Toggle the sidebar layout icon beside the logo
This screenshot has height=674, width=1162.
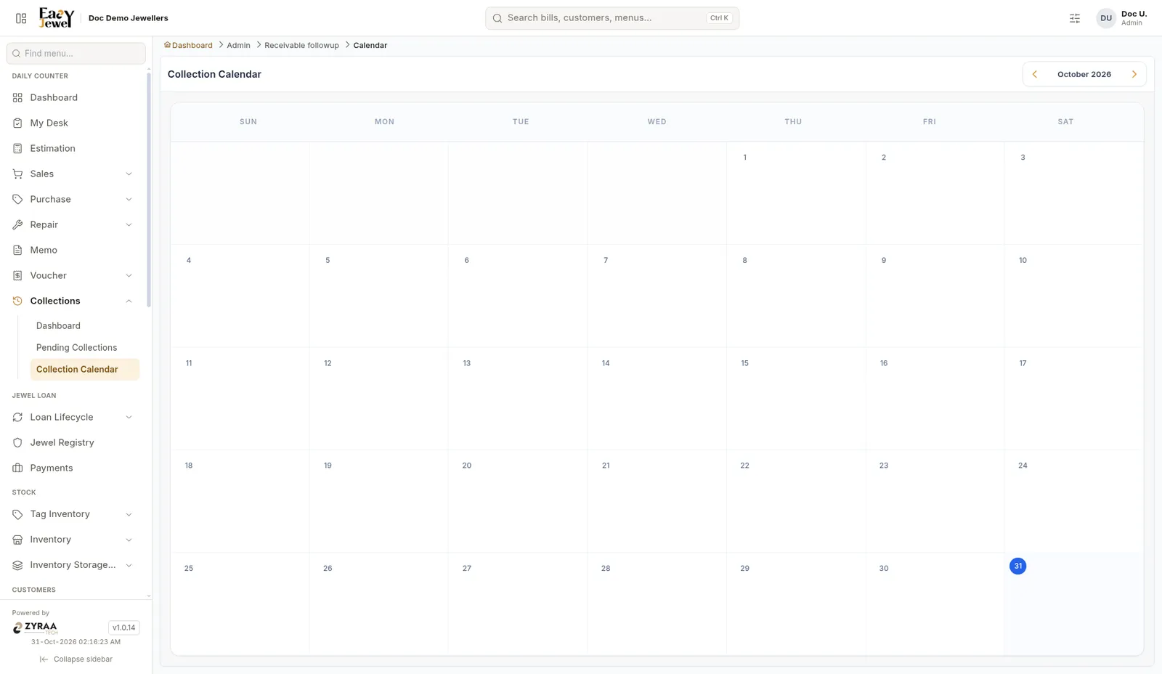[x=21, y=18]
